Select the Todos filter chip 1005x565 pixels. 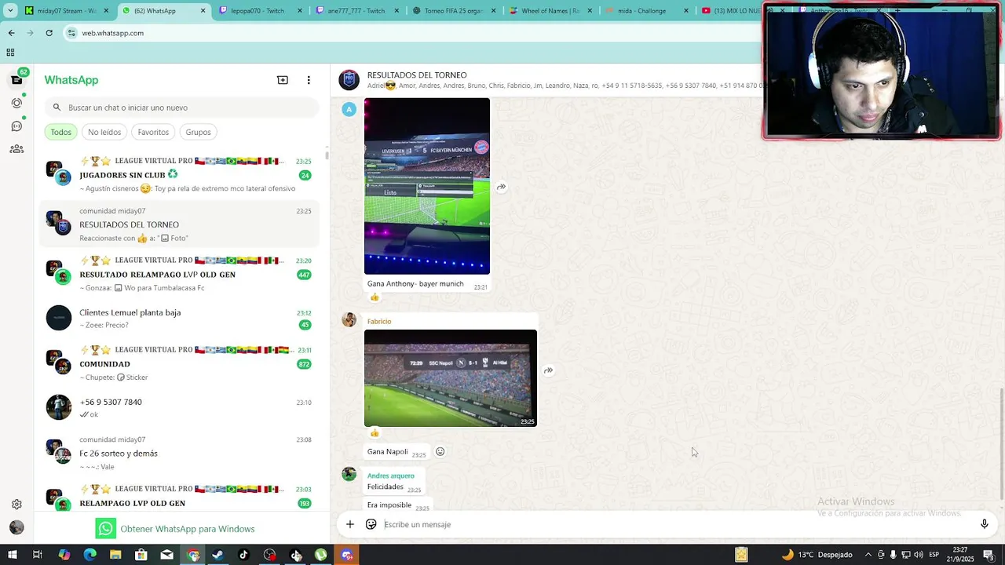tap(61, 132)
